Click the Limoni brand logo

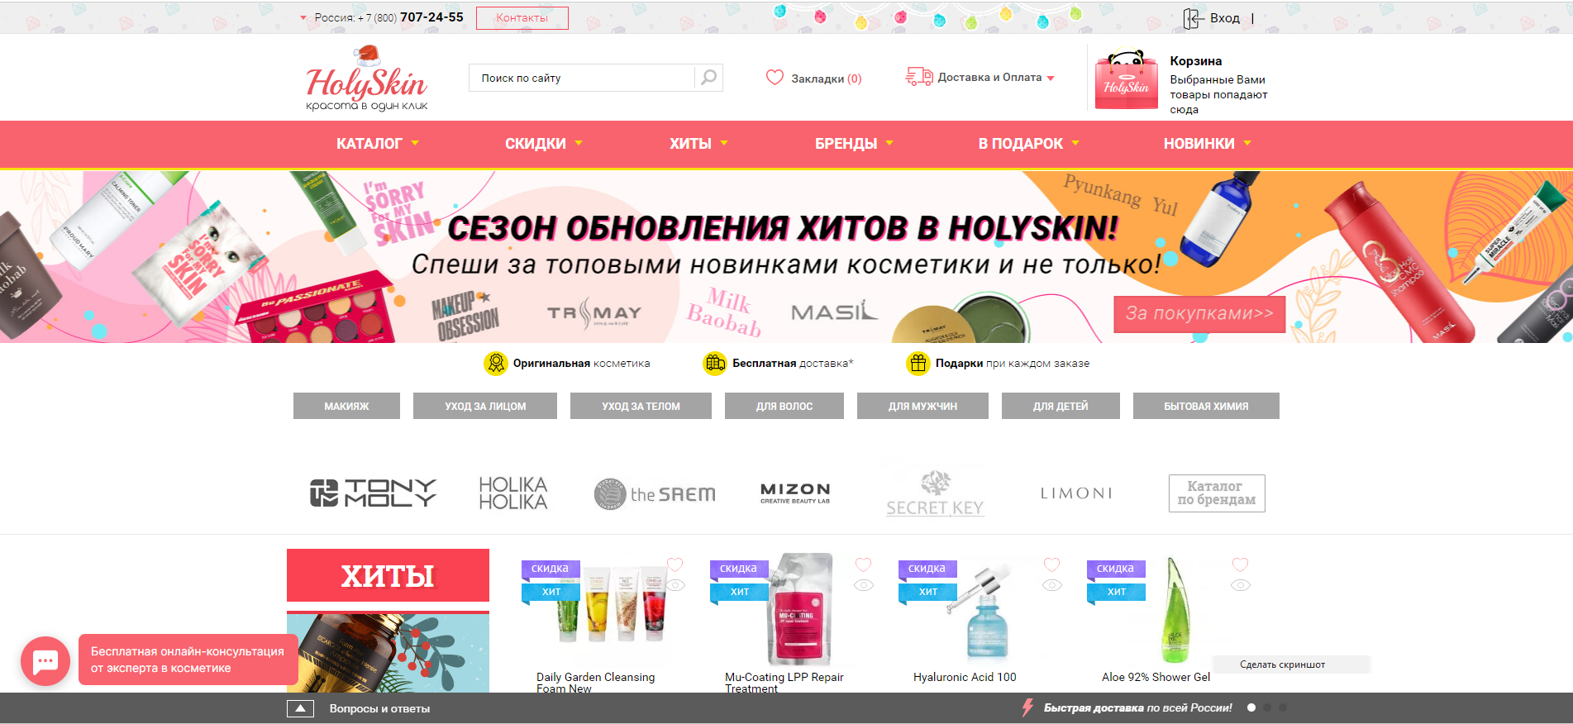coord(1076,493)
